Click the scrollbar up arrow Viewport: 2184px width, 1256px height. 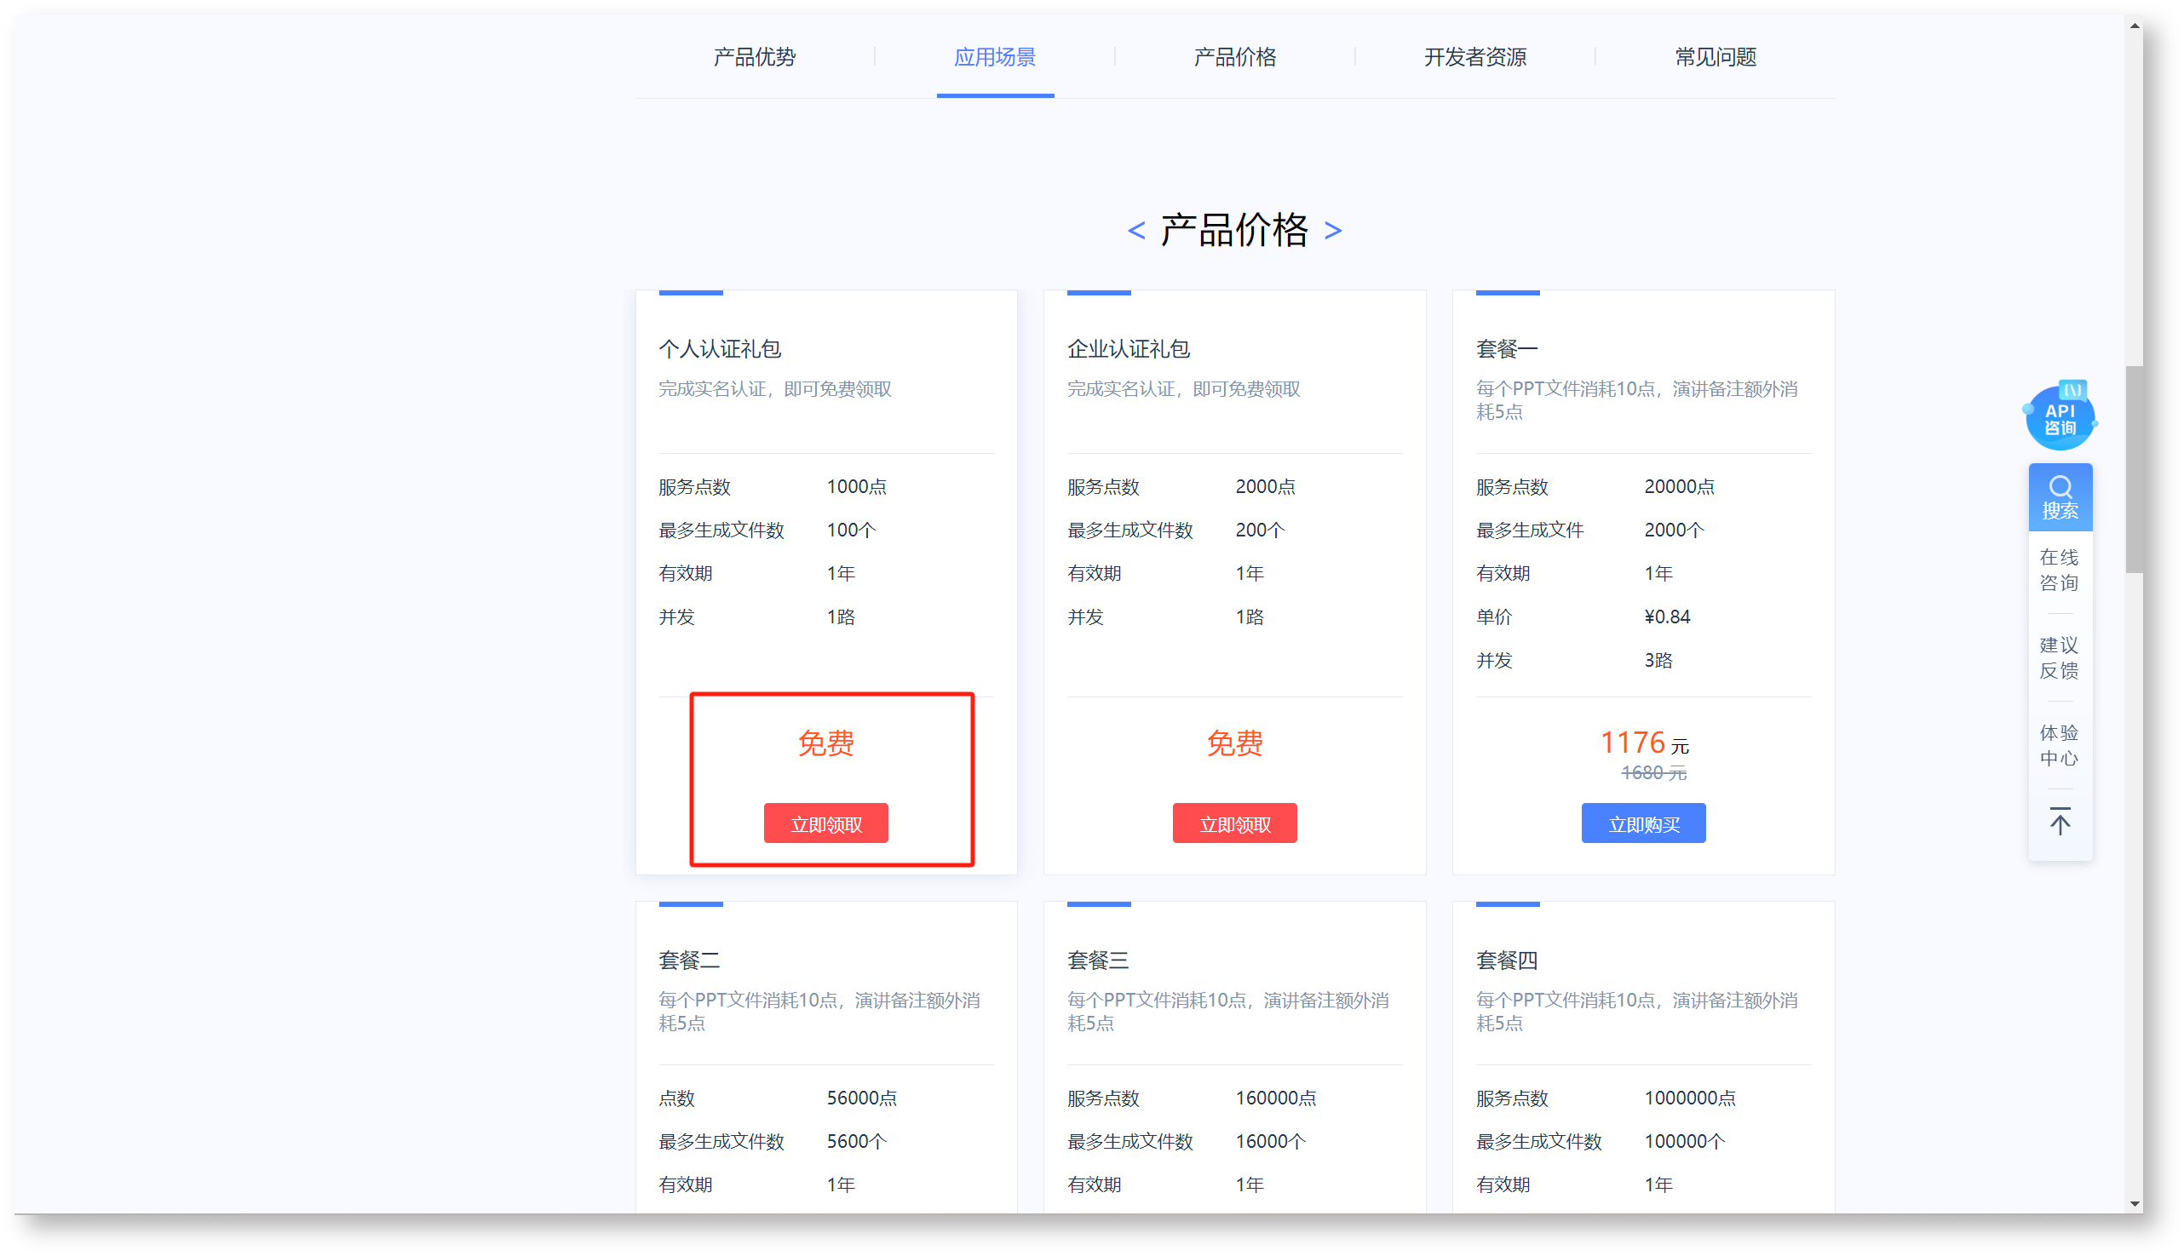point(2134,26)
